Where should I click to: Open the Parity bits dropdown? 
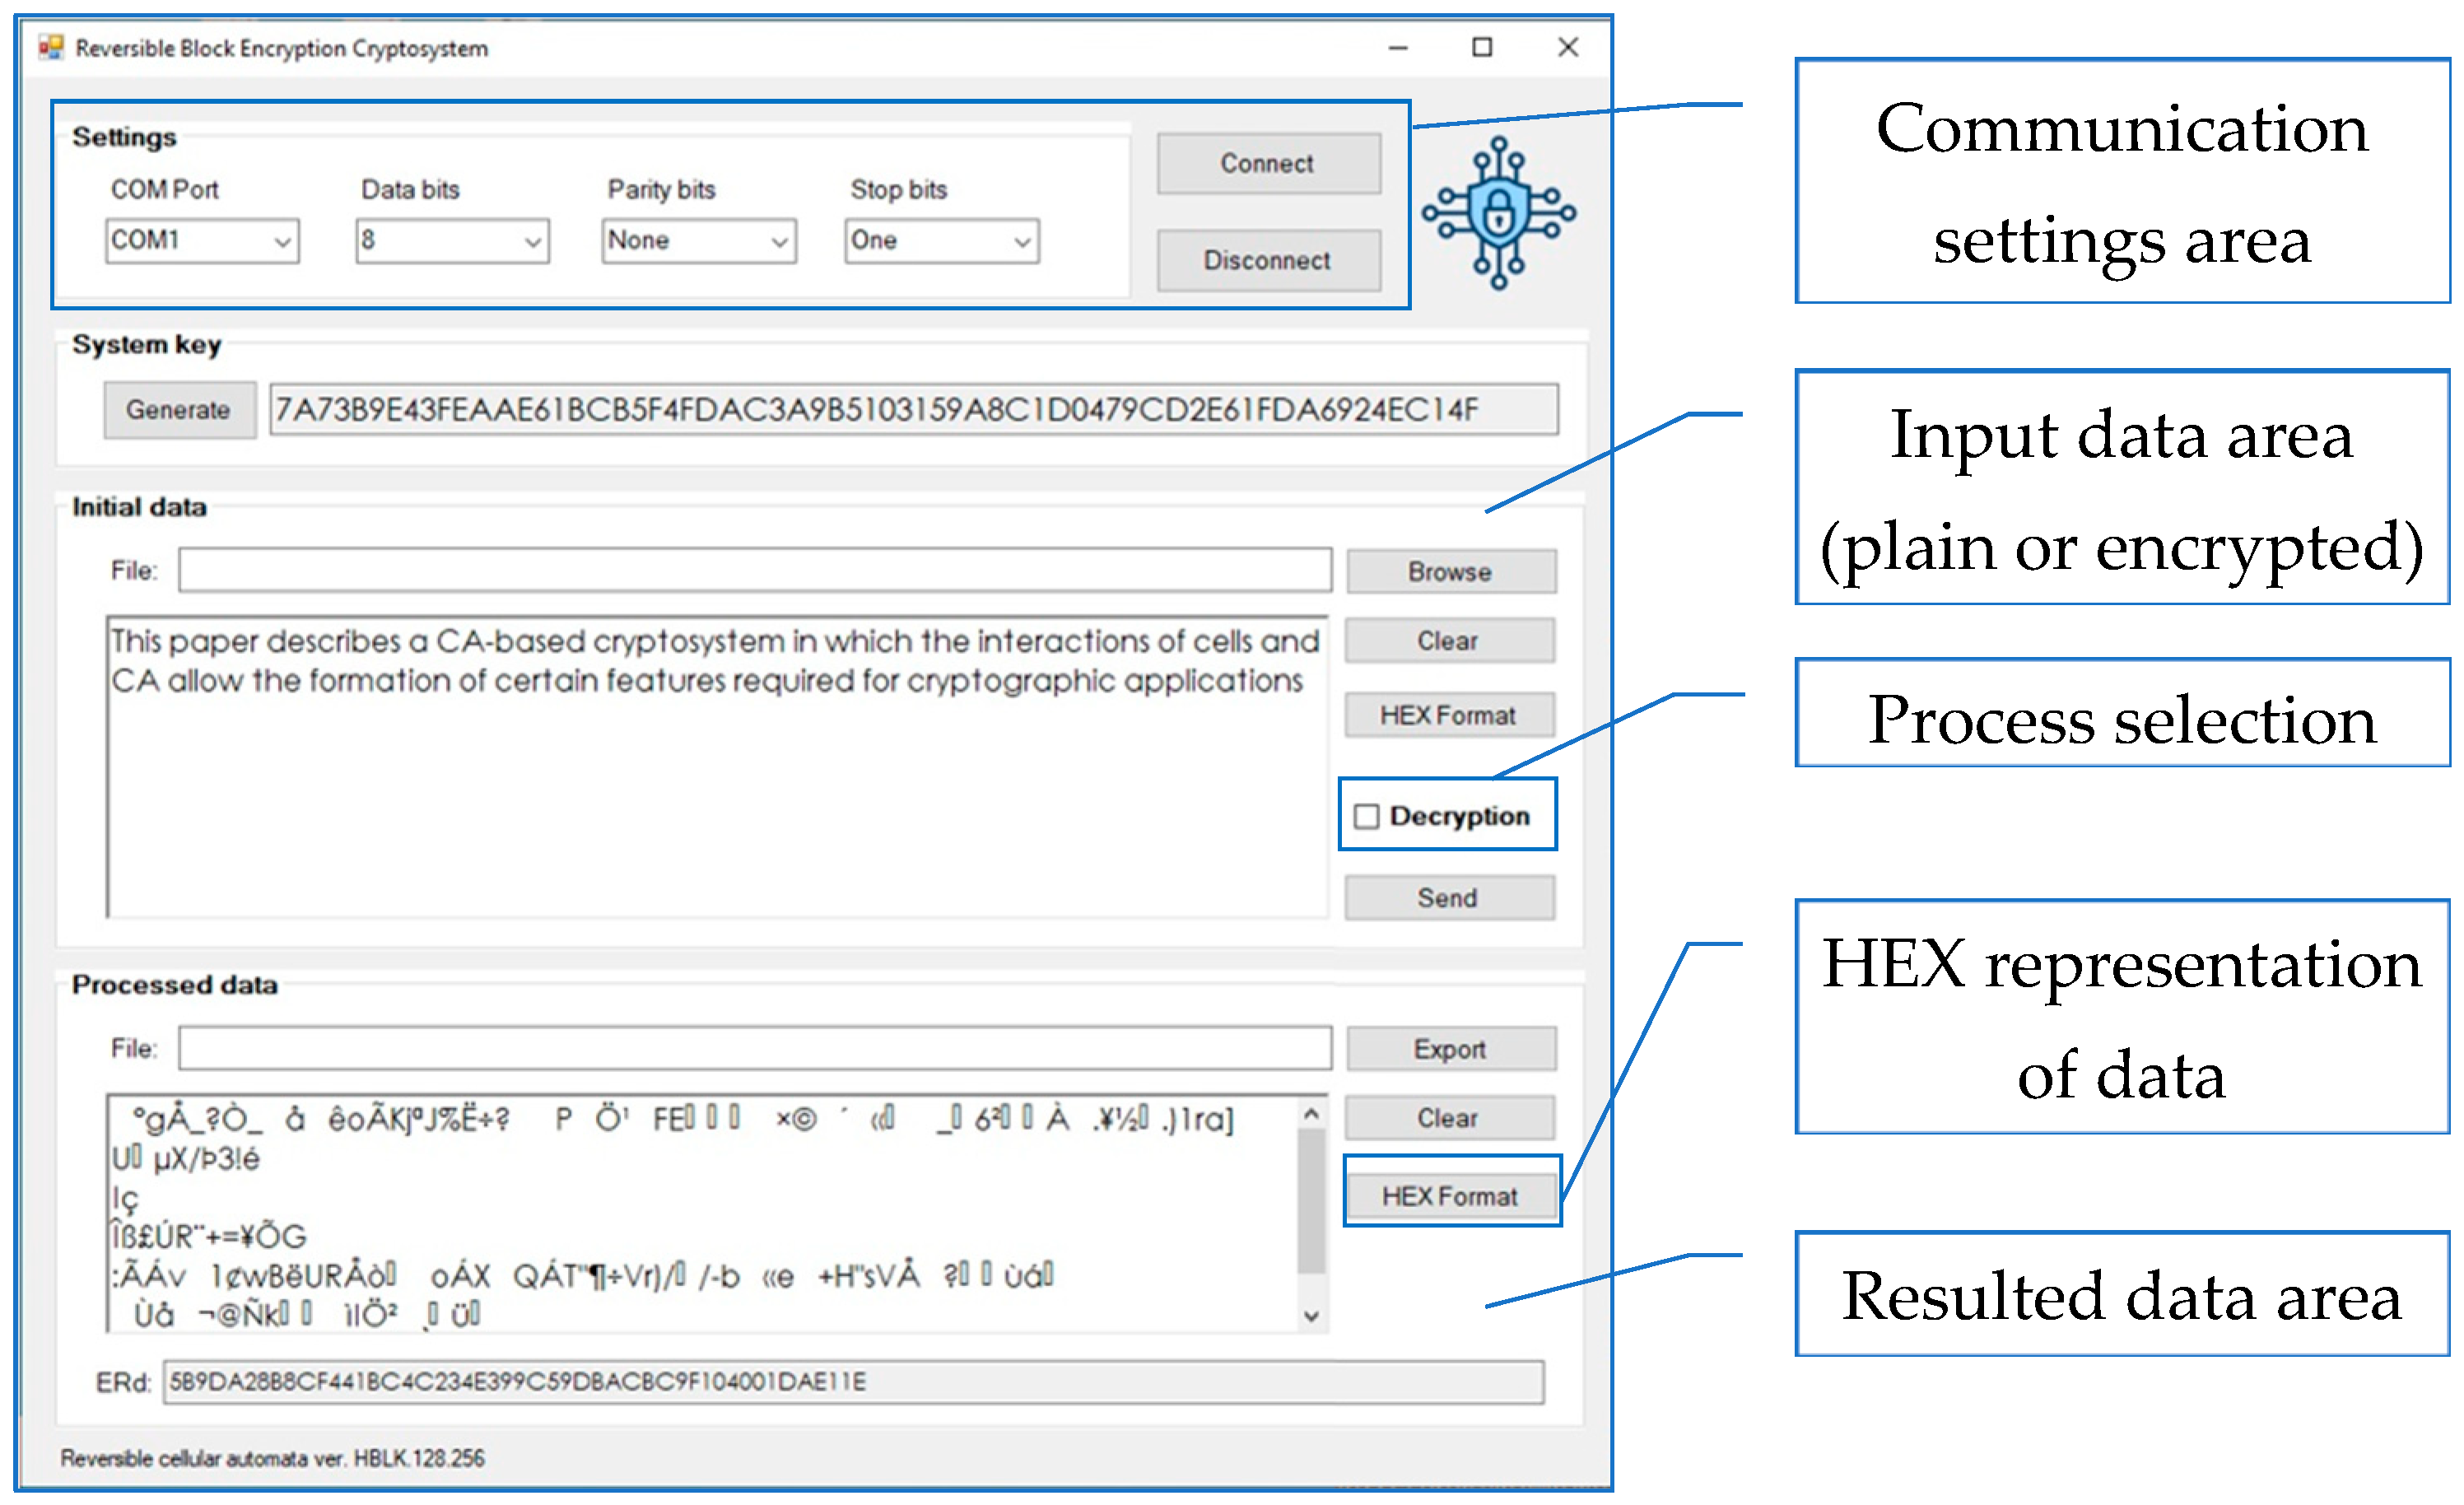tap(779, 242)
